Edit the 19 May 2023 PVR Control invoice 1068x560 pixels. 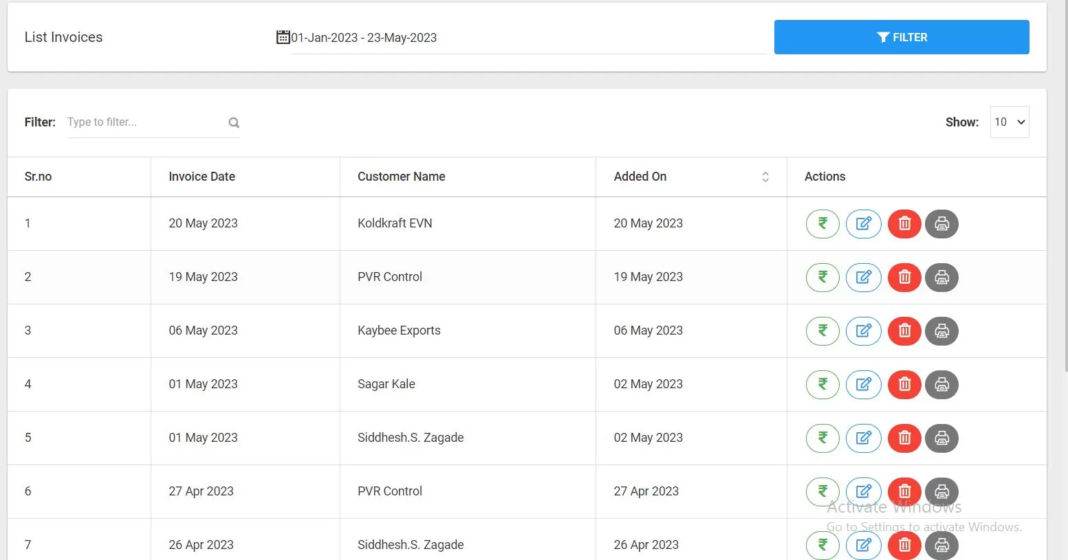click(864, 278)
